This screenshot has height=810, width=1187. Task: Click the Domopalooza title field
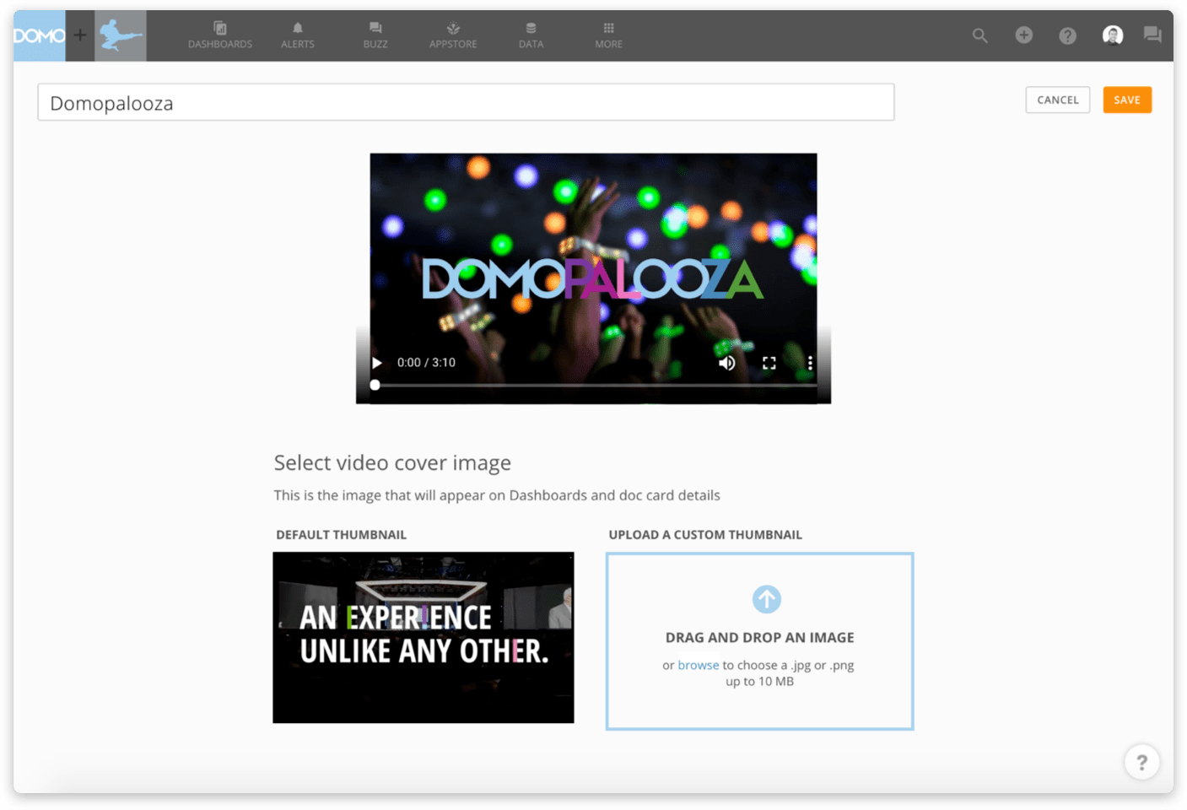click(x=466, y=102)
